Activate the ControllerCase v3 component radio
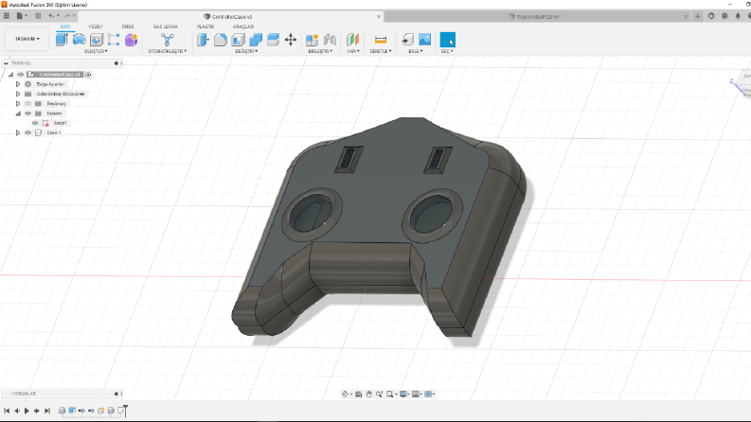The width and height of the screenshot is (751, 422). 88,75
